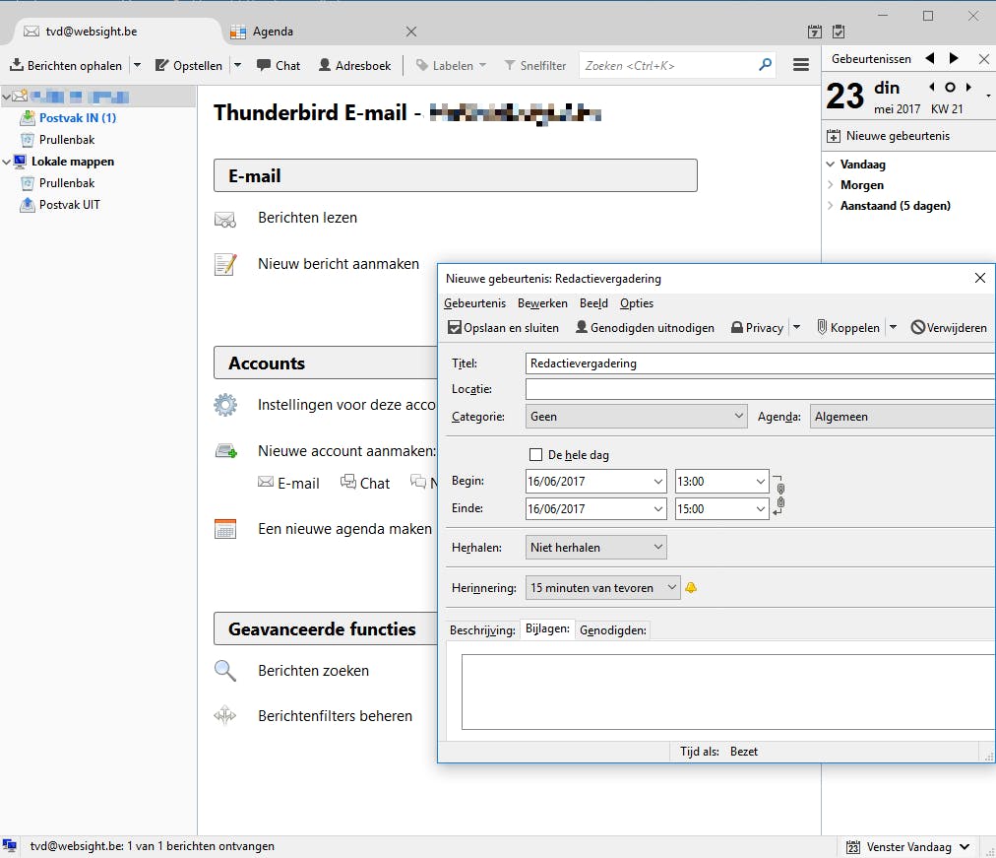996x858 pixels.
Task: Open Postvak IN (1) folder
Action: tap(78, 117)
